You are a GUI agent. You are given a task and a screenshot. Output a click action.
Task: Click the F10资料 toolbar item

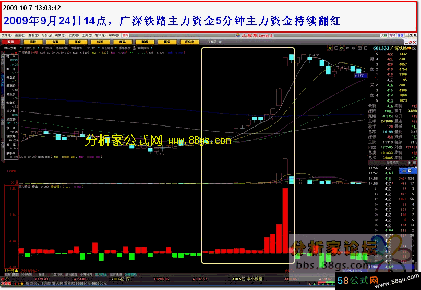(x=47, y=48)
